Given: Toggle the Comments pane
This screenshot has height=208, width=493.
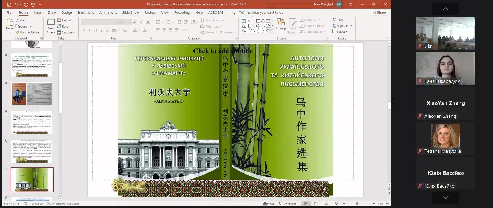Looking at the screenshot, I should [x=288, y=204].
